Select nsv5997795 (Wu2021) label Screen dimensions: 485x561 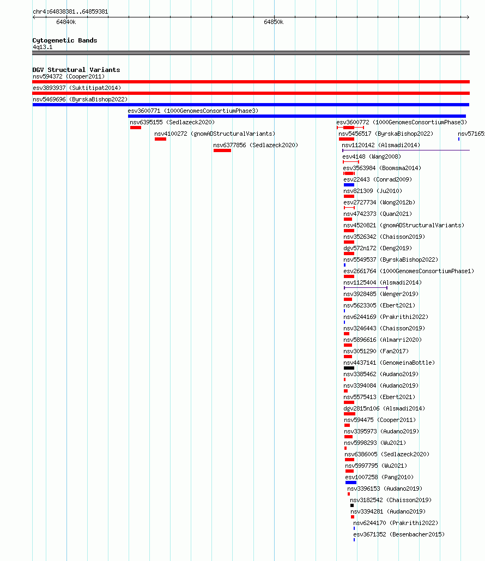tap(376, 466)
